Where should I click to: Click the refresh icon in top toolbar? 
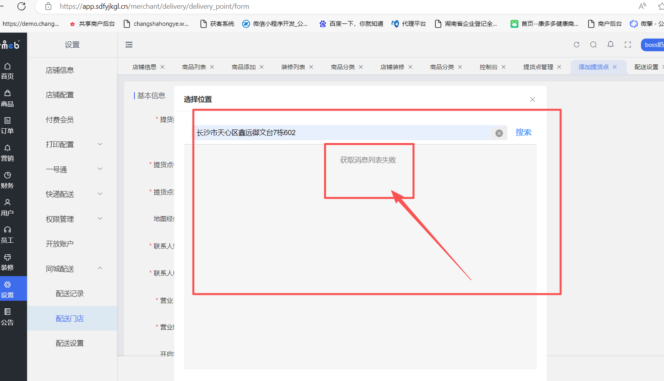(x=577, y=44)
